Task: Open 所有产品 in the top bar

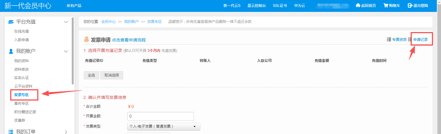Action: click(74, 6)
